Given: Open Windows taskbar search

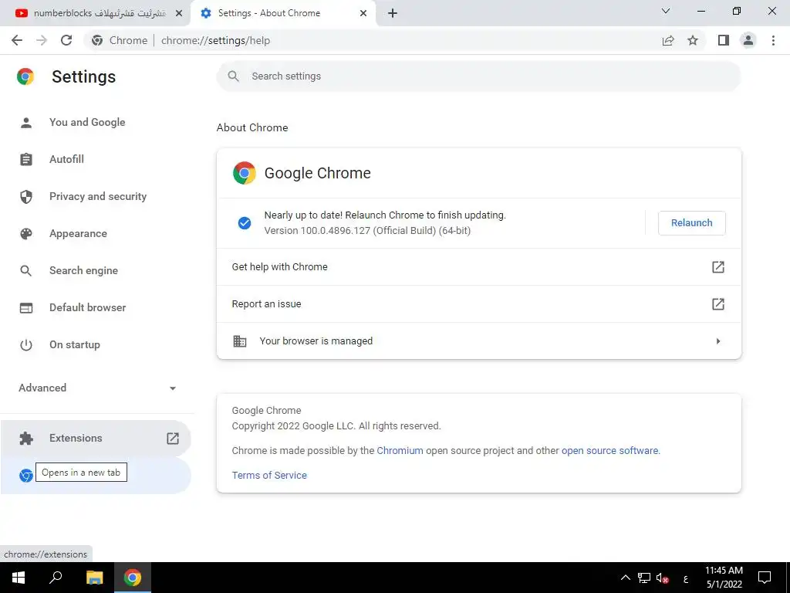Looking at the screenshot, I should click(x=56, y=578).
